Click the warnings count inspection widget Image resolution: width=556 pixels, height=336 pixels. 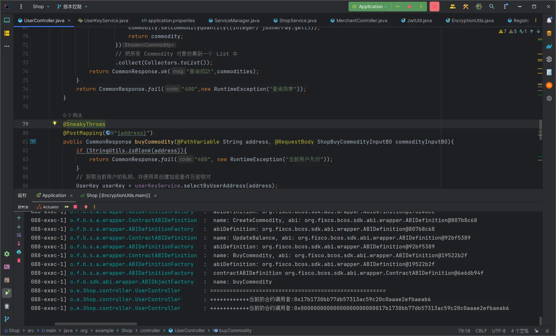click(x=513, y=31)
